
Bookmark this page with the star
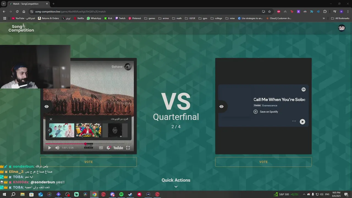[269, 12]
